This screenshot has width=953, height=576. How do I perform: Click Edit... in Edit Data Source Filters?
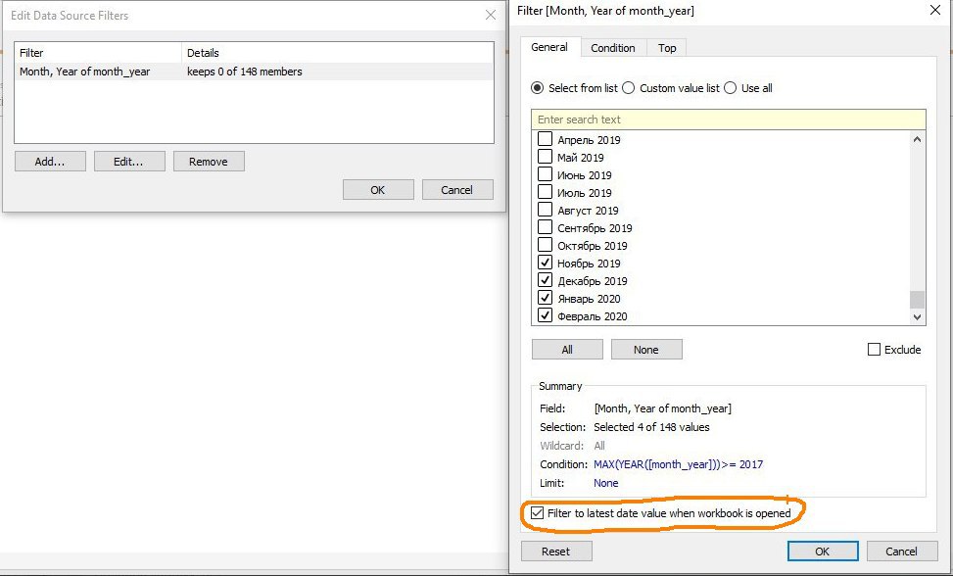tap(129, 162)
